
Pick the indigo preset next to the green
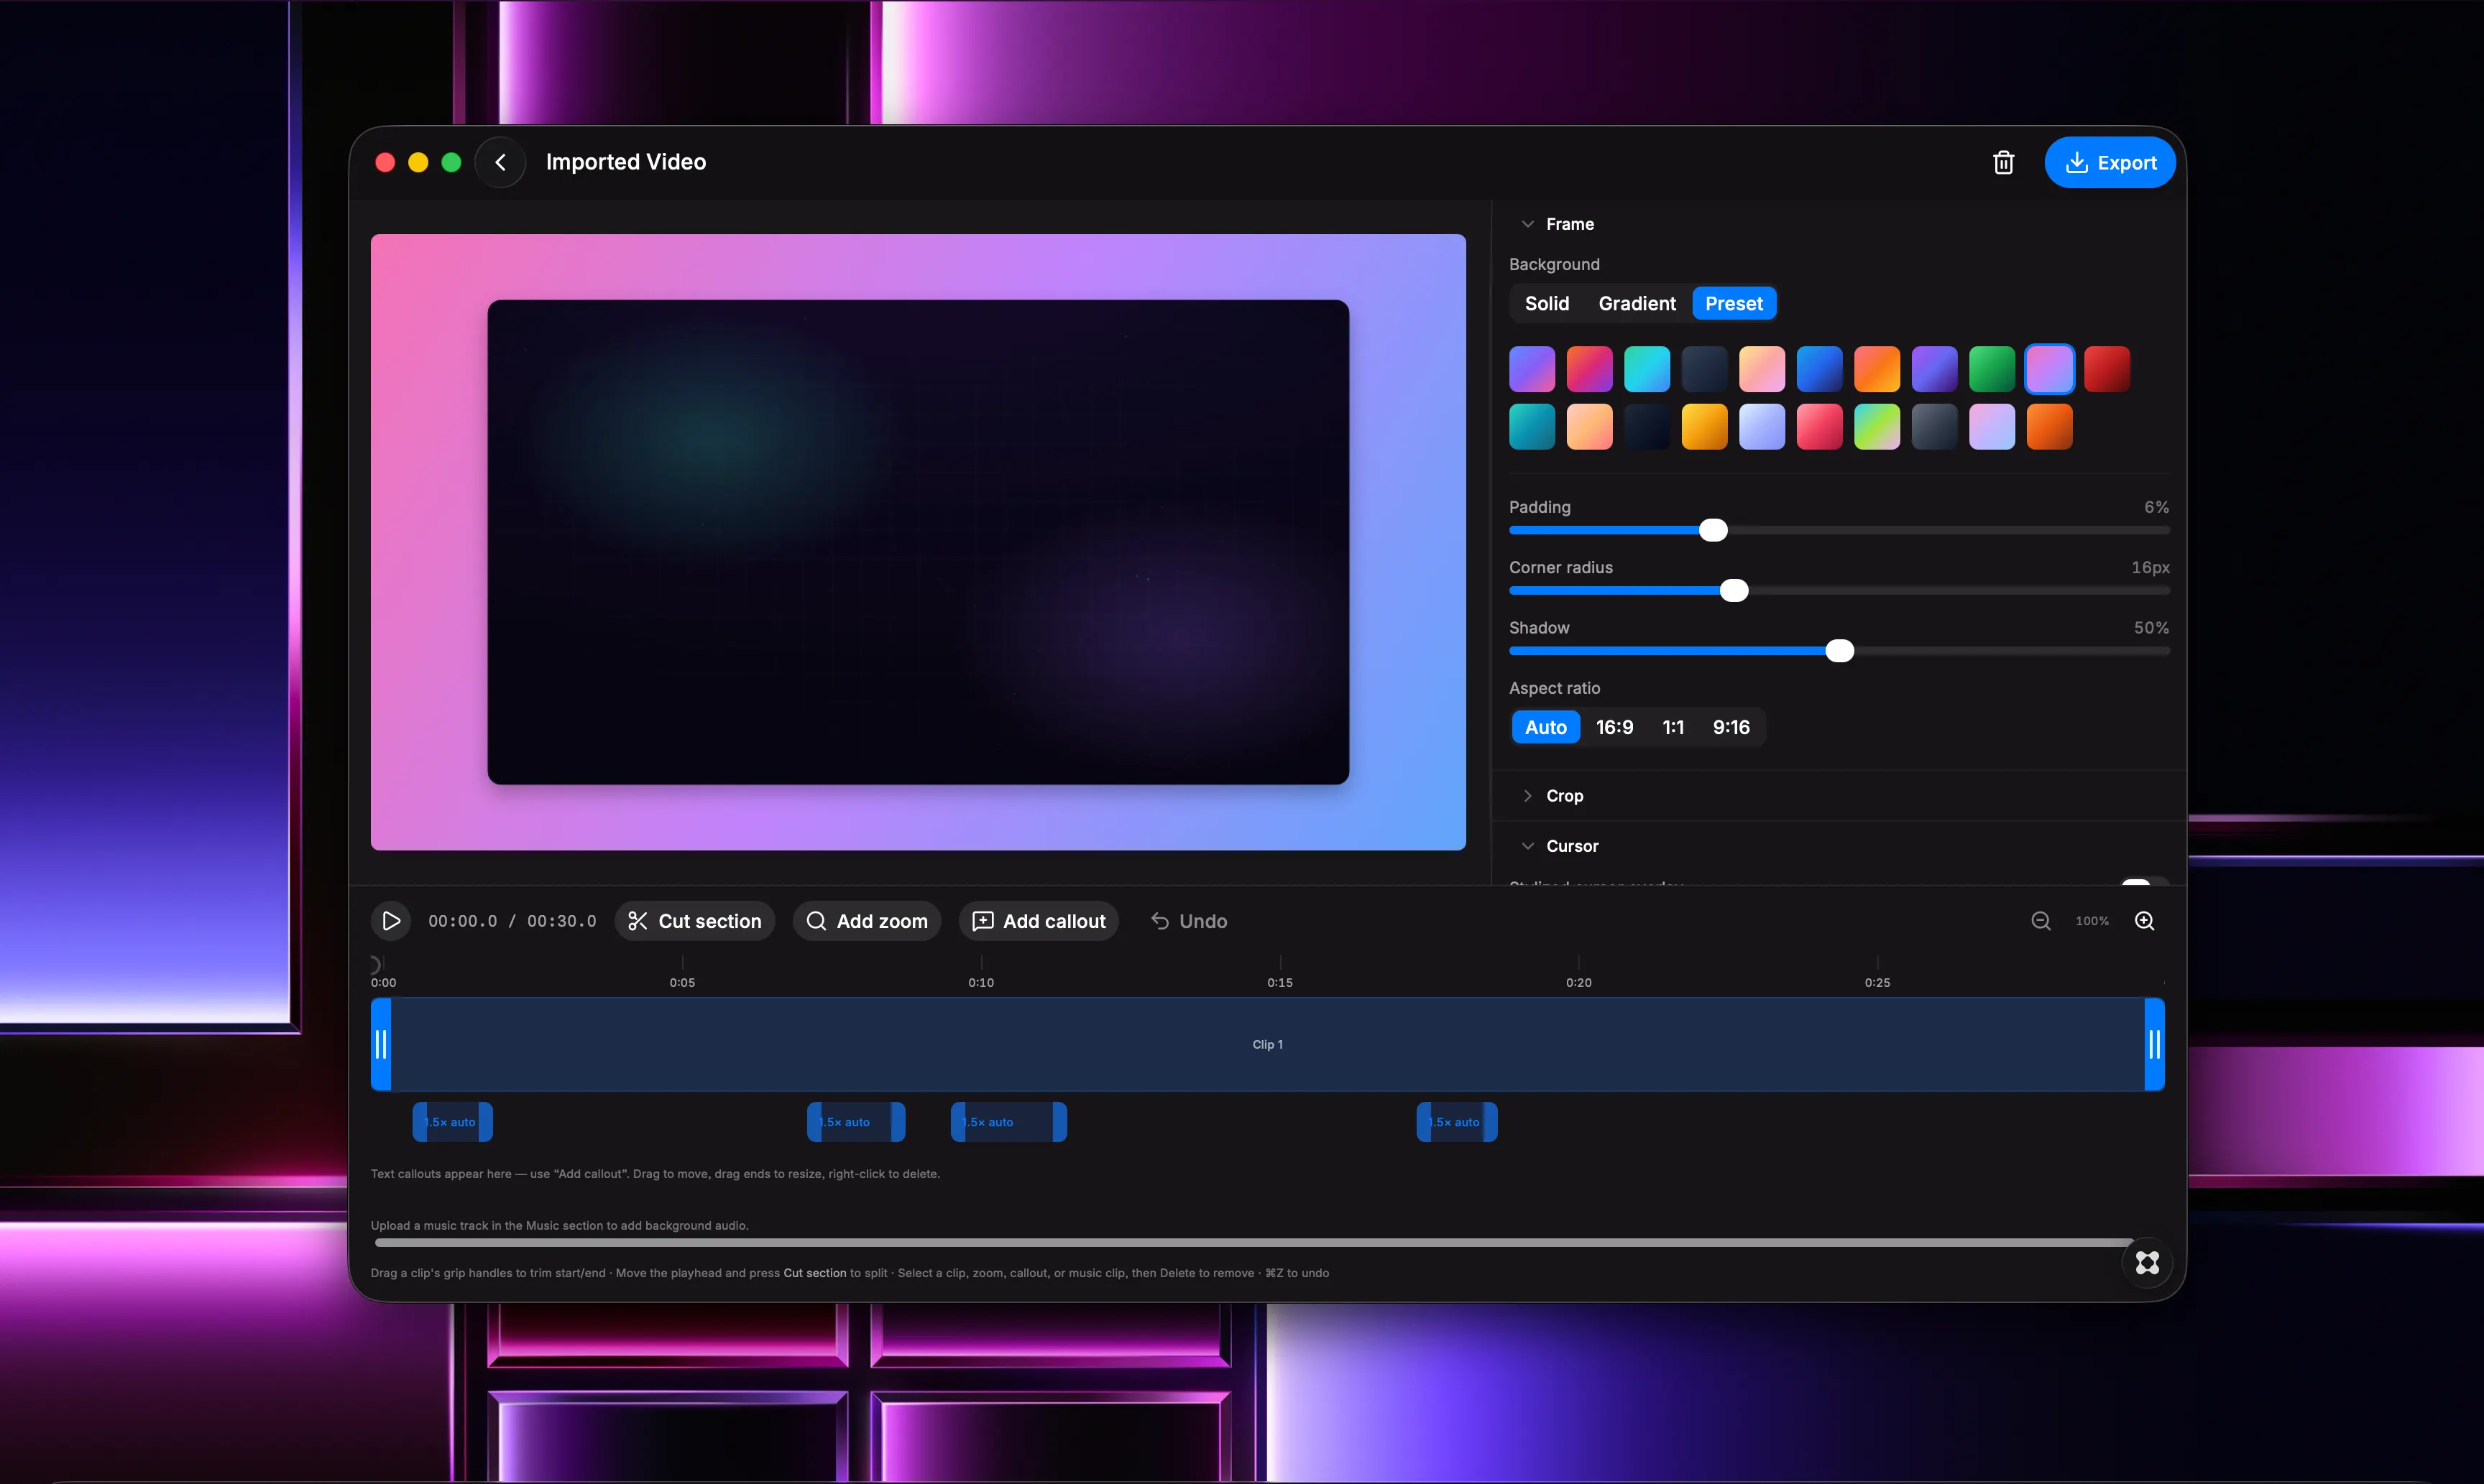pyautogui.click(x=1935, y=370)
